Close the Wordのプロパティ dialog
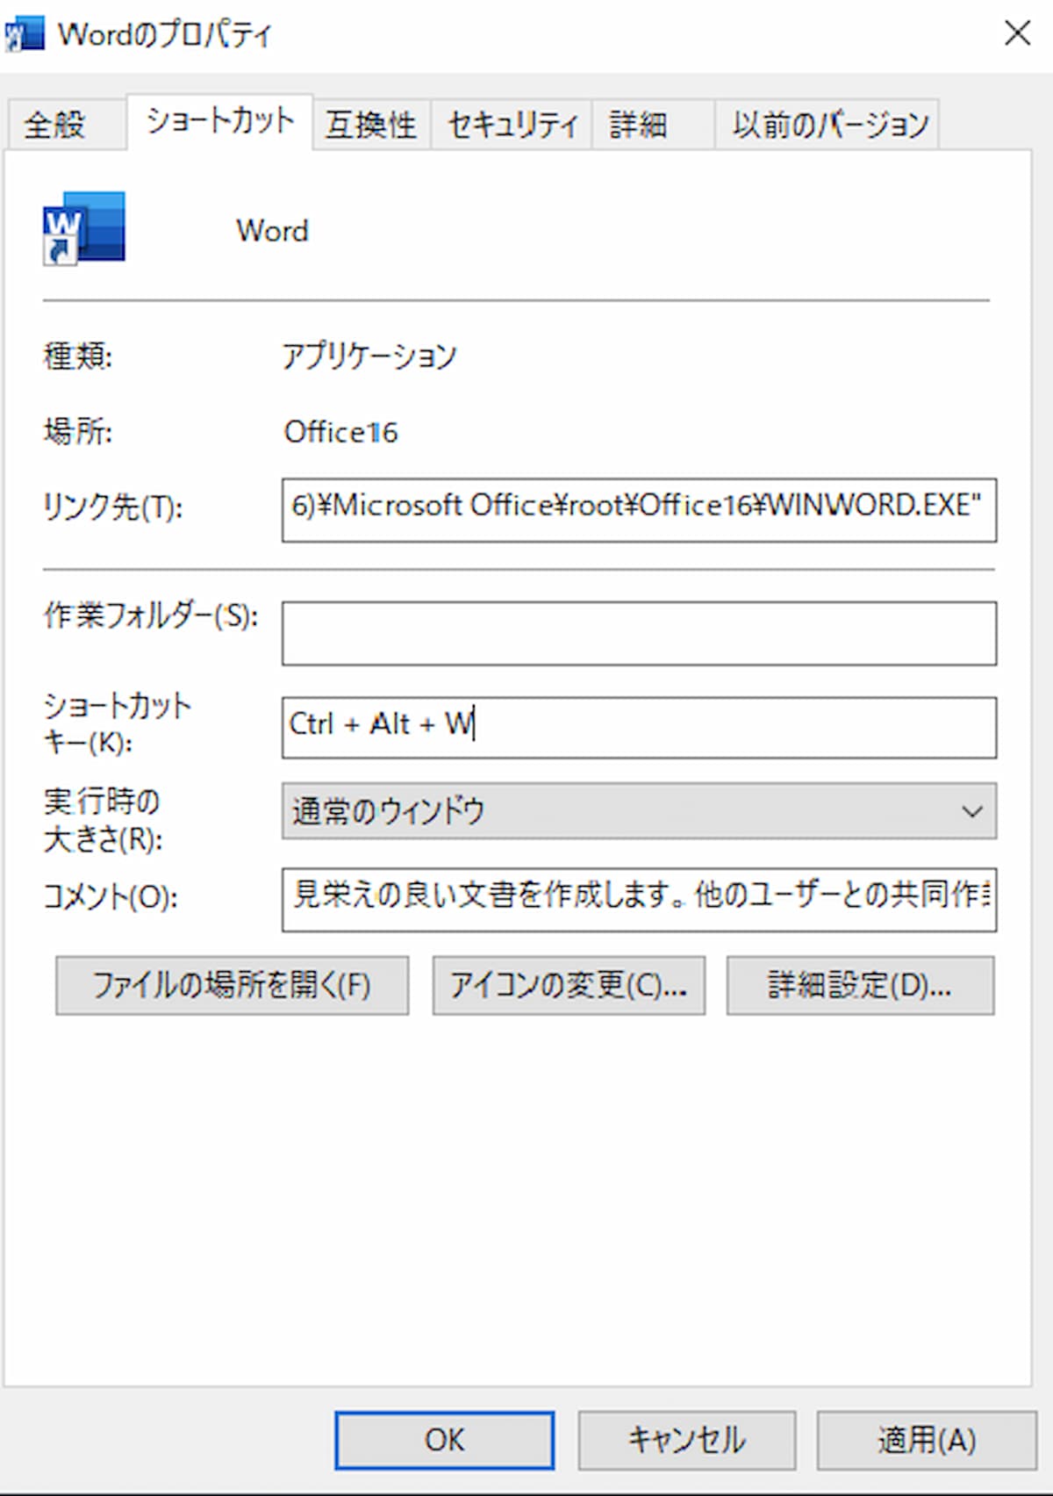1053x1496 pixels. (x=1017, y=34)
